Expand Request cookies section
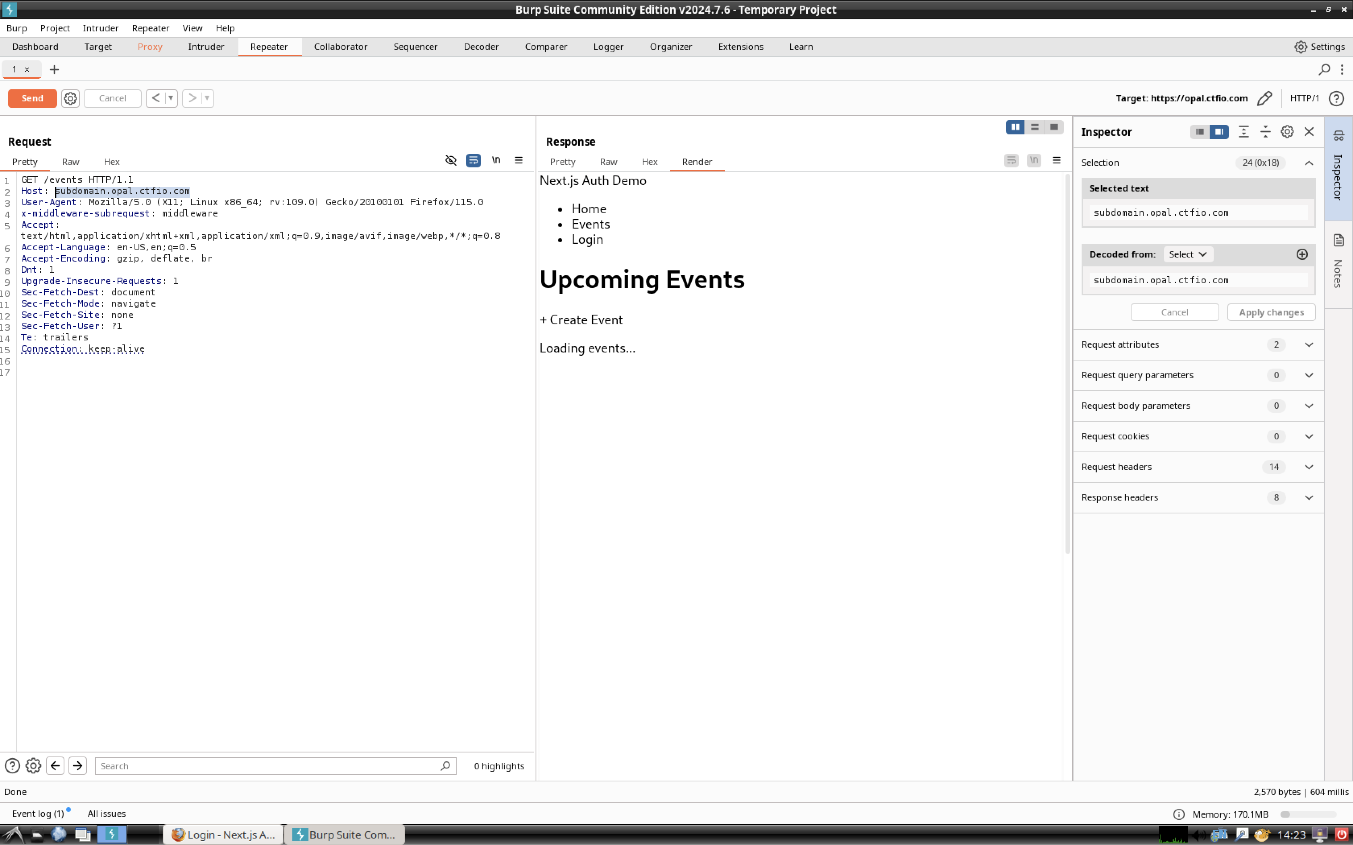Screen dimensions: 1353x845 pos(1309,437)
